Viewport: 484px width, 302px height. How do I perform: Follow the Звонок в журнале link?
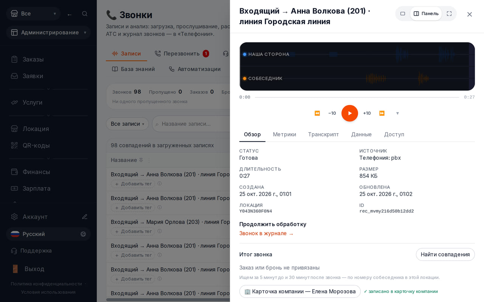[x=267, y=233]
